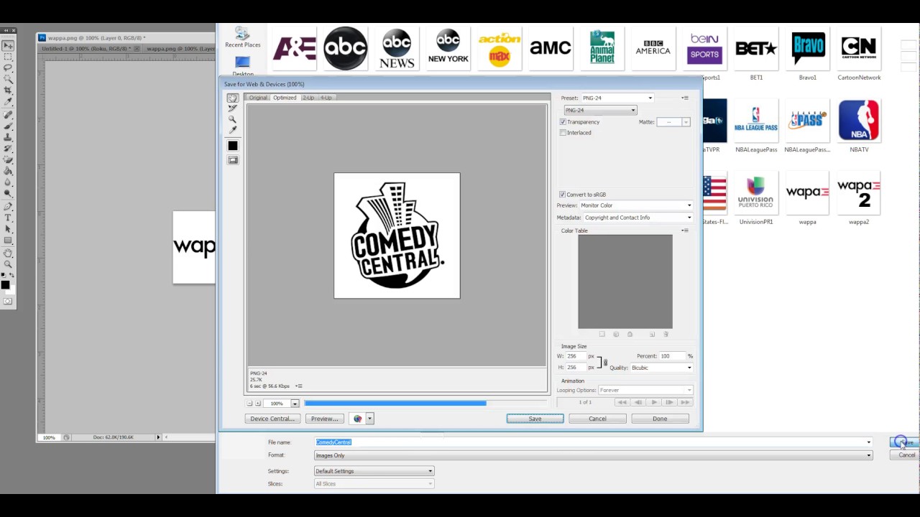This screenshot has width=920, height=517.
Task: Select the Eyedropper tool in Save for Web
Action: pos(233,130)
